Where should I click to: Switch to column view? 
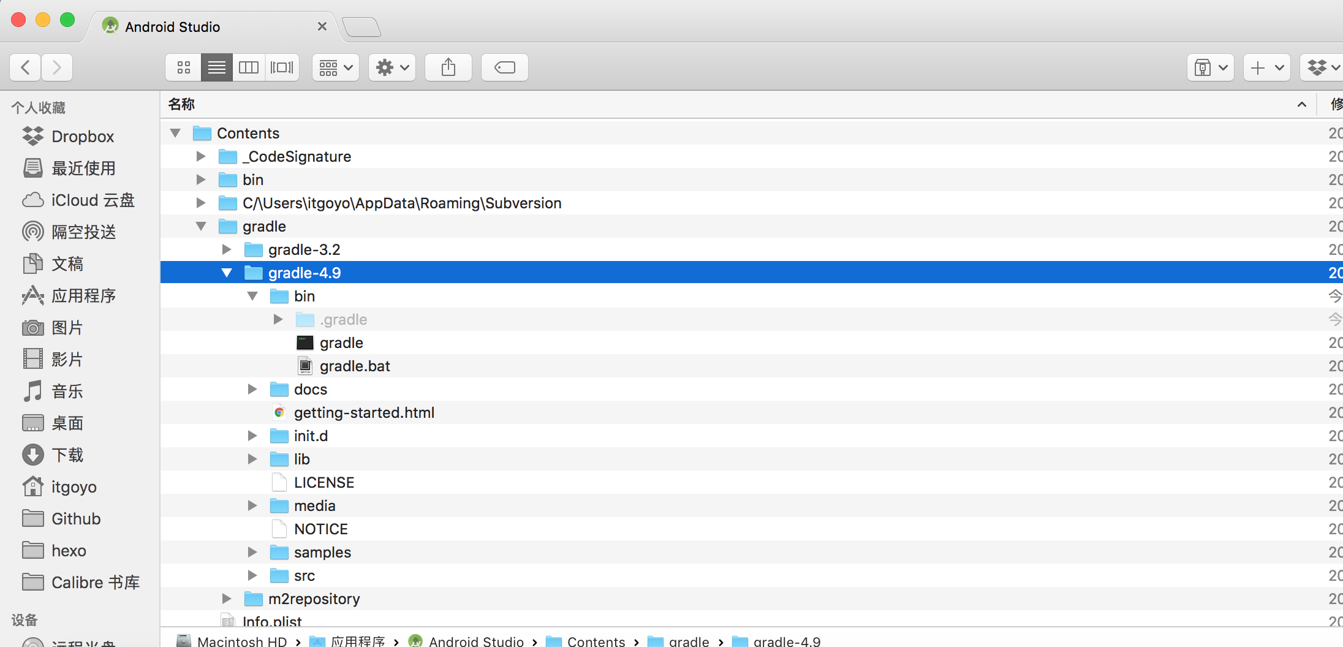click(x=249, y=67)
